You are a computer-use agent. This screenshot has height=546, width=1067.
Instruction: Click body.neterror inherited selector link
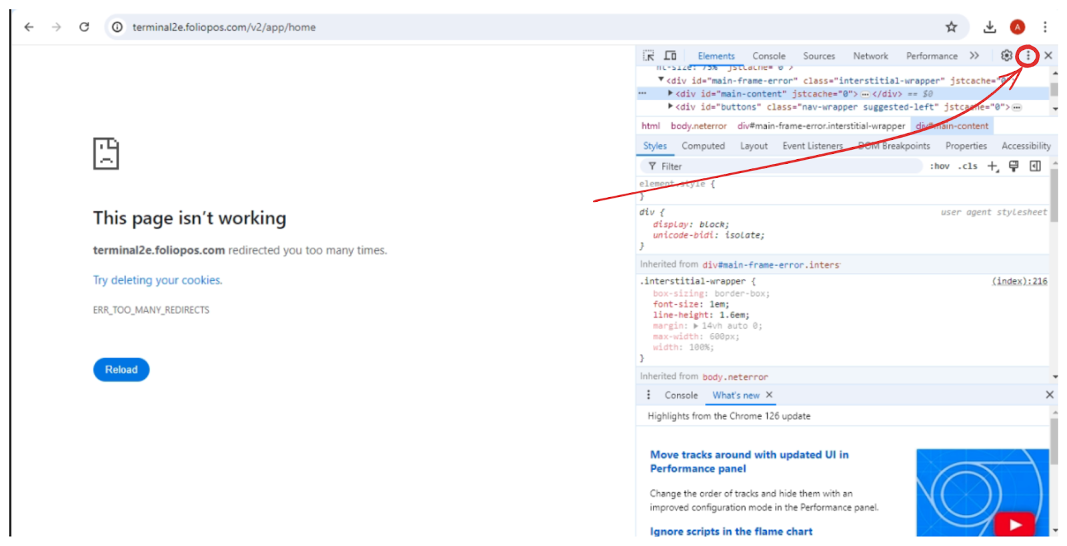735,377
